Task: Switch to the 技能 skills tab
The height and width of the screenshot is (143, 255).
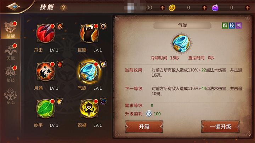Action: point(10,30)
